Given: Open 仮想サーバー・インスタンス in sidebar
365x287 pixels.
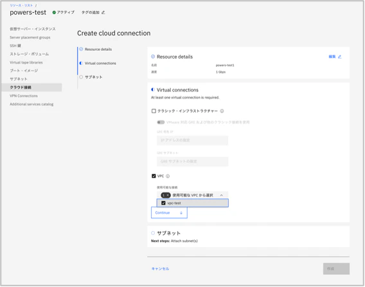Looking at the screenshot, I should tap(33, 29).
